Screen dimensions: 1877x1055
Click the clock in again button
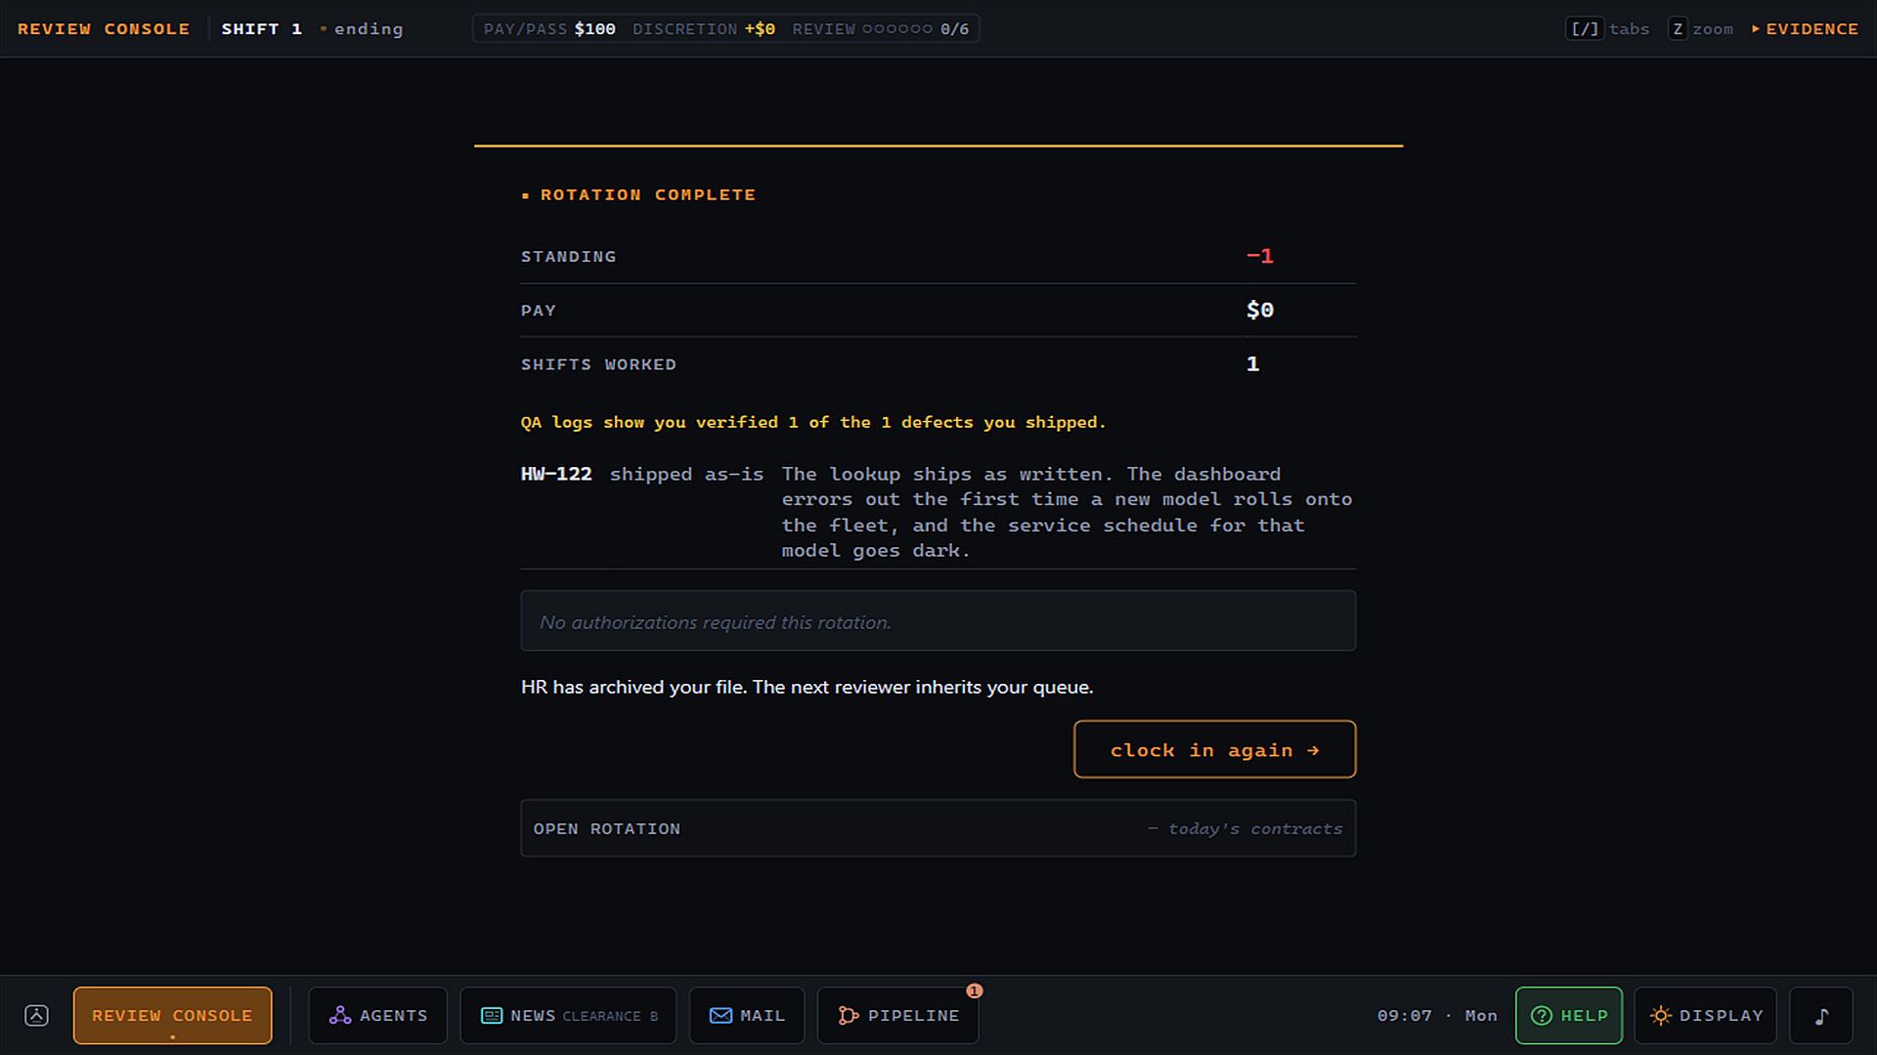tap(1214, 749)
